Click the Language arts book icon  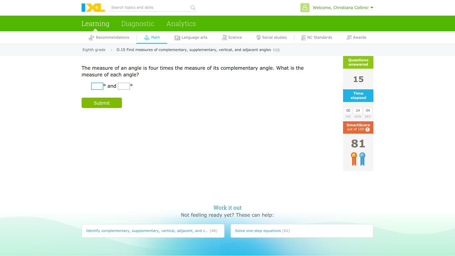coord(177,38)
